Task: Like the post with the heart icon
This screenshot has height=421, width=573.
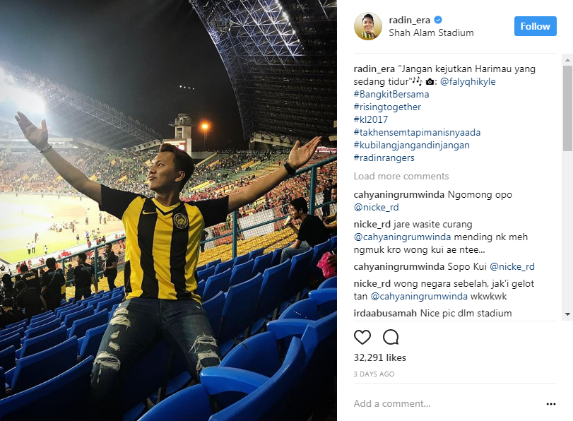Action: pyautogui.click(x=362, y=337)
